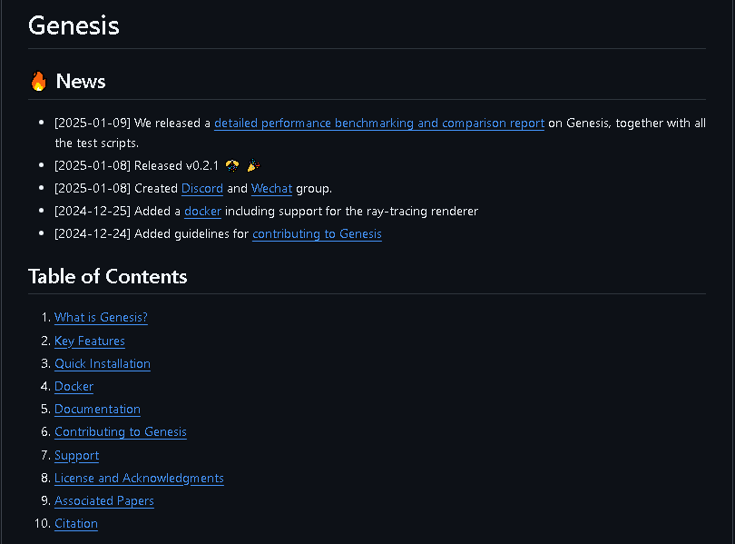The image size is (735, 544).
Task: Click the [2025-01-09] date text
Action: click(93, 124)
